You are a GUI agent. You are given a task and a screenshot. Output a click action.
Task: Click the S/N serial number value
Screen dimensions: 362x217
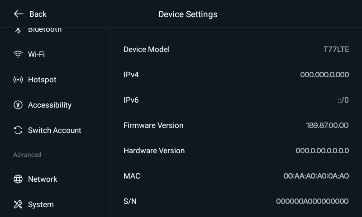pyautogui.click(x=312, y=201)
